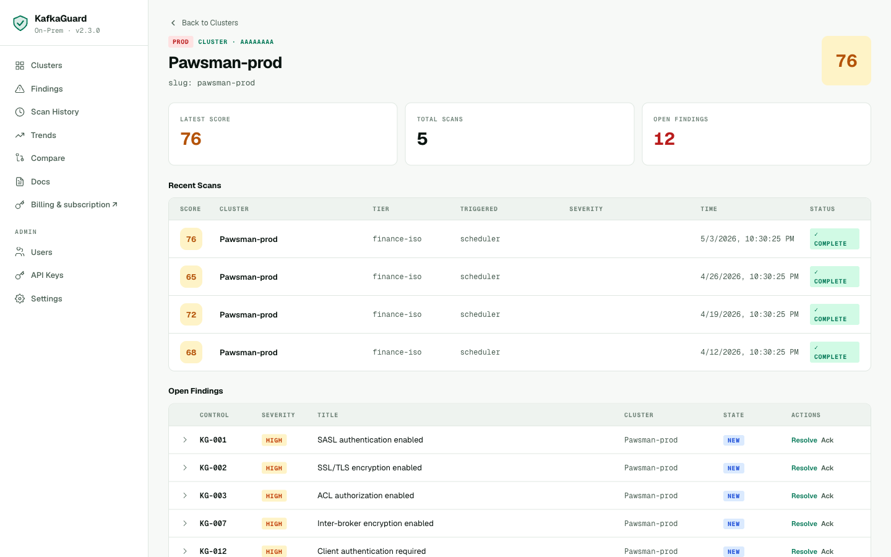Image resolution: width=891 pixels, height=557 pixels.
Task: Open the 4/12/2026 scan row
Action: (520, 352)
